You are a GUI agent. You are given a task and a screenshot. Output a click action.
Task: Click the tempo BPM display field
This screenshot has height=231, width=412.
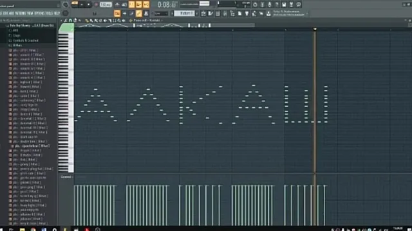[x=106, y=4]
